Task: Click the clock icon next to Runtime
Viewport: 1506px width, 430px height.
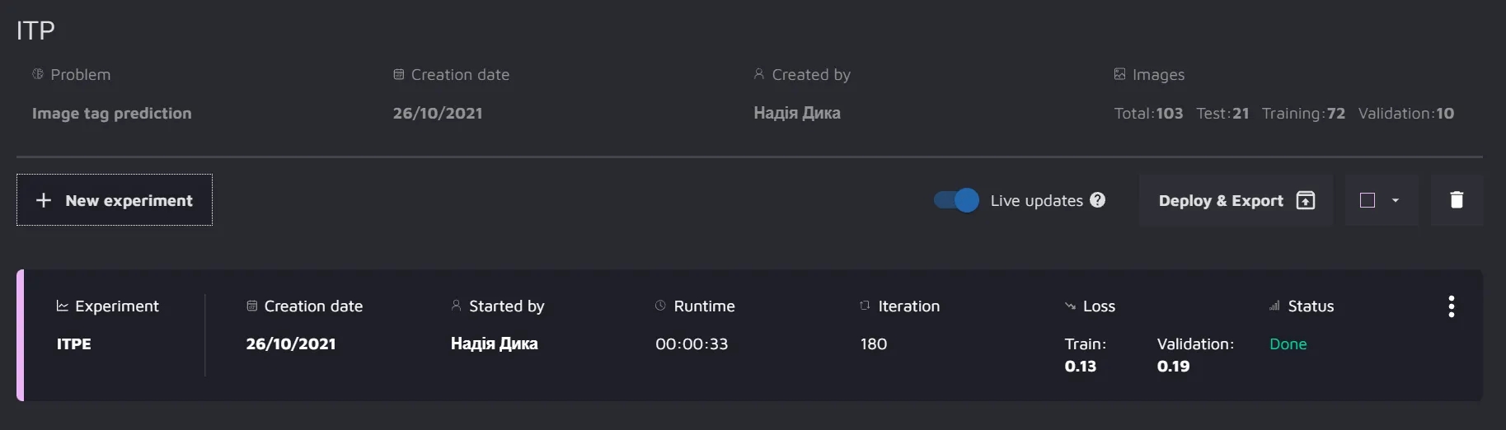Action: coord(660,306)
